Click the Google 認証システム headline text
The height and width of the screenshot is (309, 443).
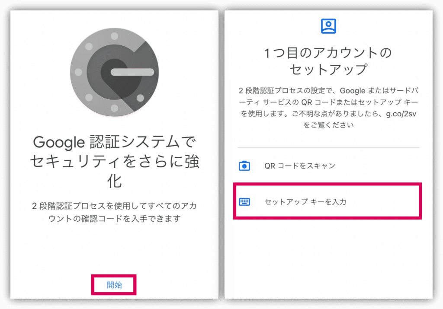click(114, 161)
